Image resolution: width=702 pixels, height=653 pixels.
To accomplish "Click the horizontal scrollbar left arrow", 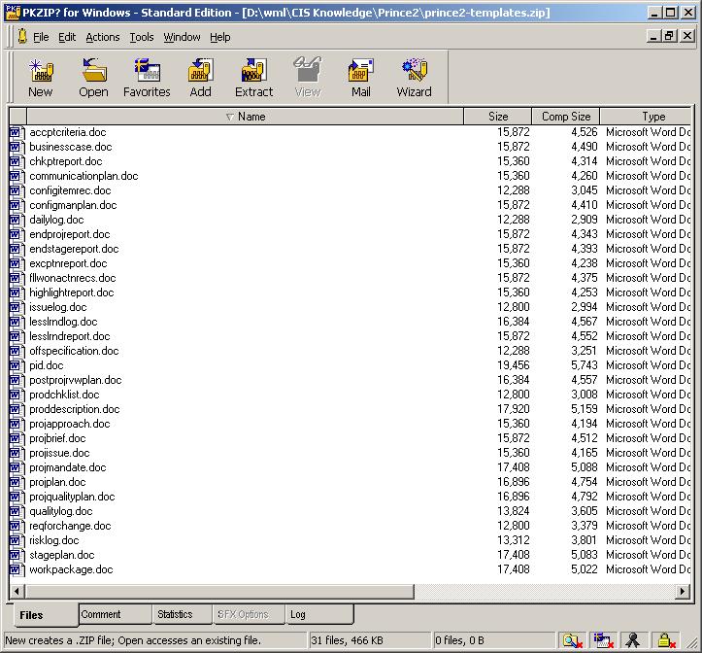I will pyautogui.click(x=17, y=591).
